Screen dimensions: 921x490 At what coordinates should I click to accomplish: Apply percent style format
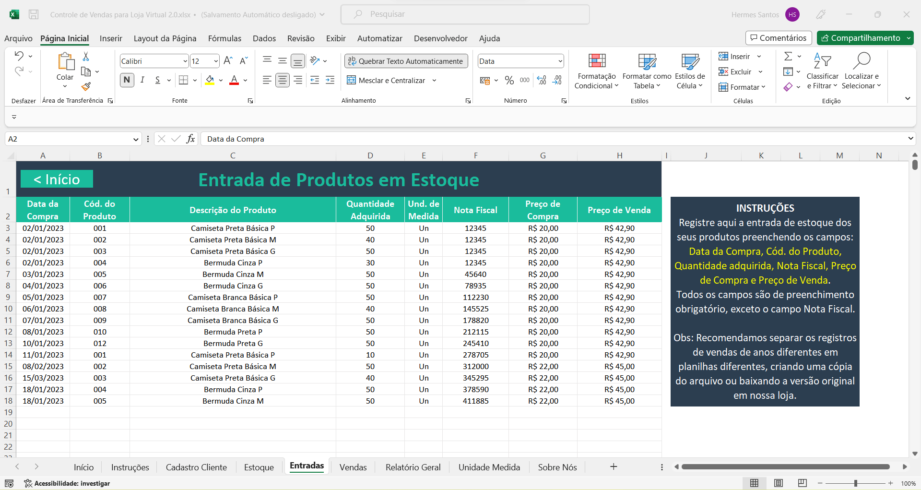[509, 80]
